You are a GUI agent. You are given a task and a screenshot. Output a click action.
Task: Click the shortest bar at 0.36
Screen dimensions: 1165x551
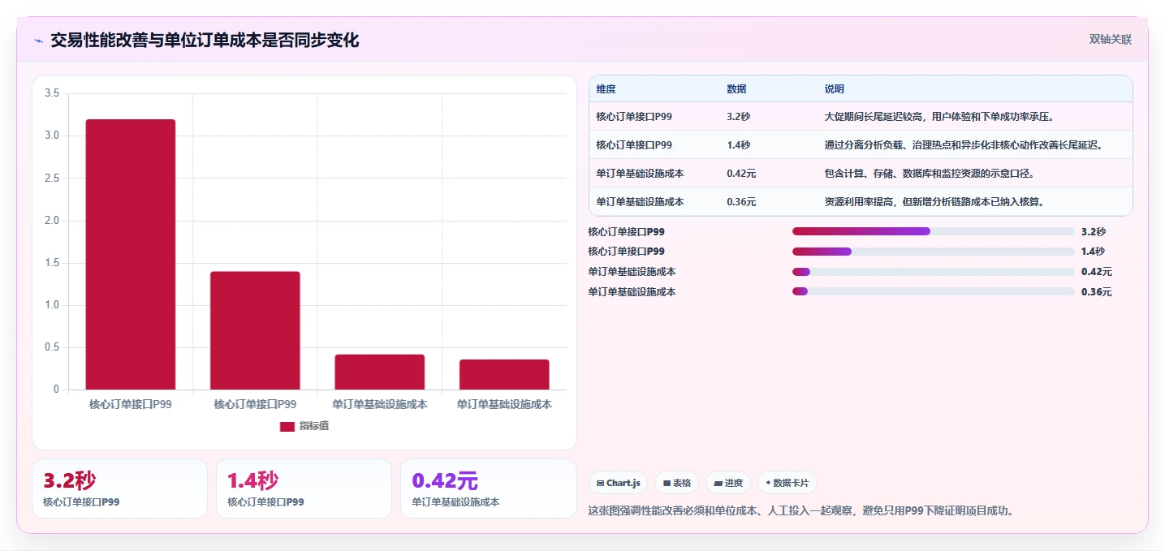[x=504, y=374]
